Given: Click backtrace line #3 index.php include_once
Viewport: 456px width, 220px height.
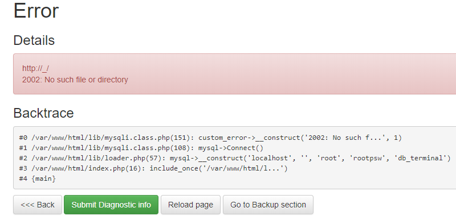Looking at the screenshot, I should tap(153, 168).
